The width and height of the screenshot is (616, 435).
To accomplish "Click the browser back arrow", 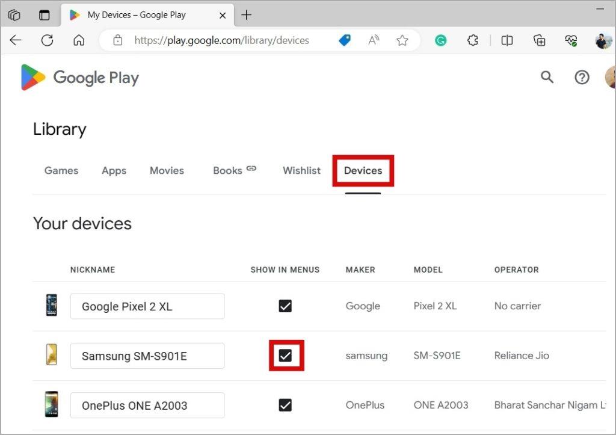I will 16,40.
